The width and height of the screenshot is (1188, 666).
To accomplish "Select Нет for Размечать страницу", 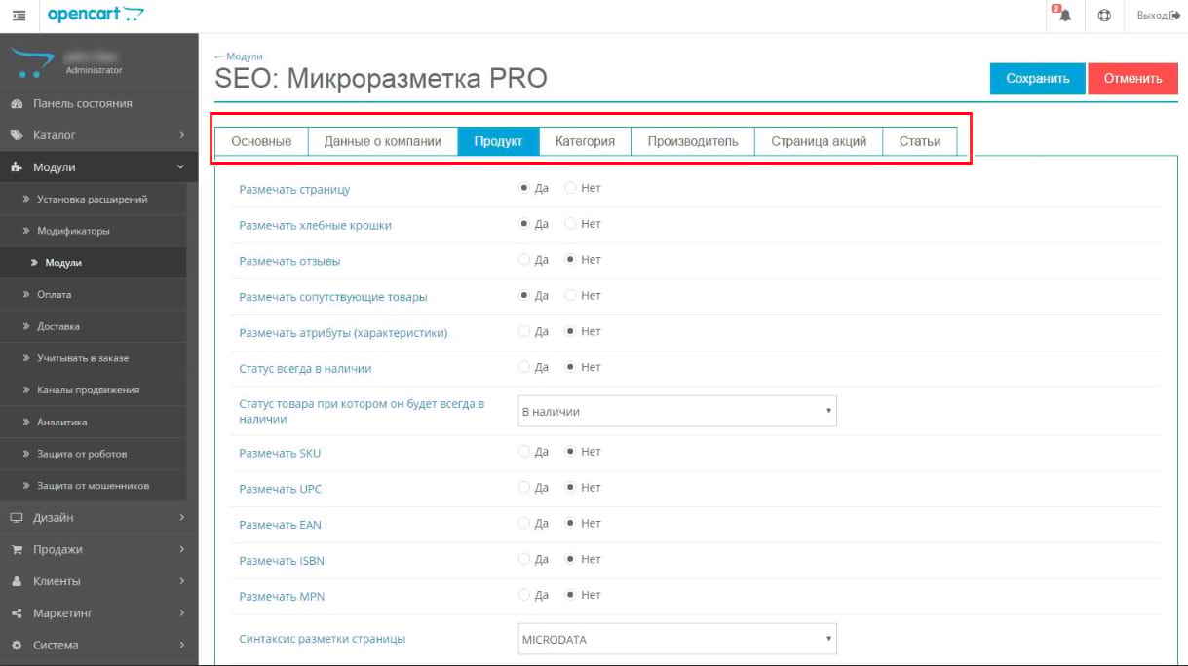I will click(572, 188).
